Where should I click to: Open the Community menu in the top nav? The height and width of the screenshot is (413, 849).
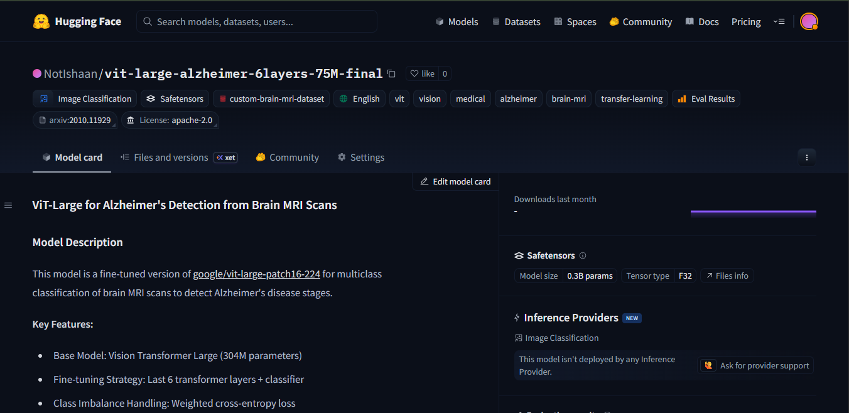point(641,21)
